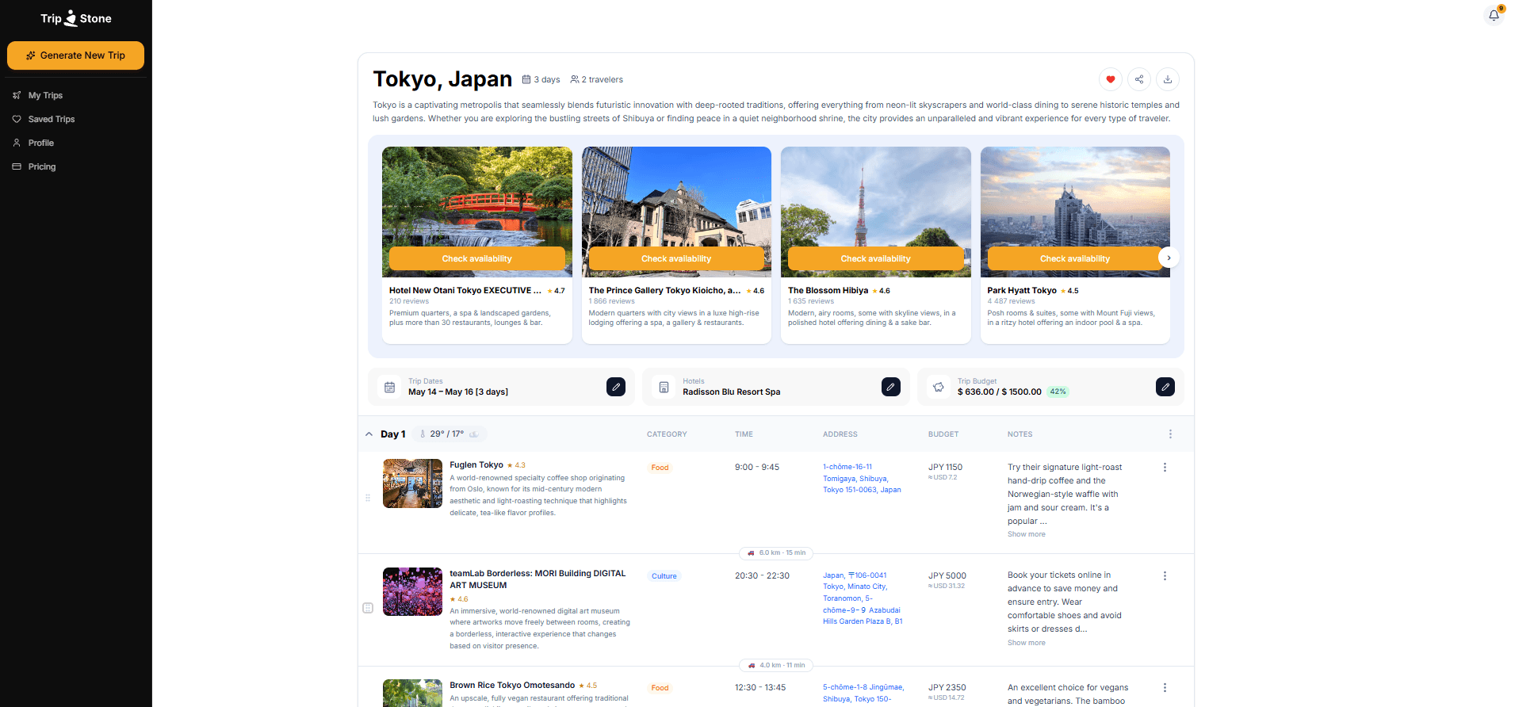Open Fuglen Tokyo row options menu

pyautogui.click(x=1165, y=468)
